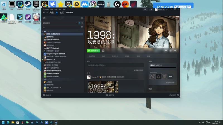Open the 库 library tab
The height and width of the screenshot is (125, 223).
[x=57, y=12]
